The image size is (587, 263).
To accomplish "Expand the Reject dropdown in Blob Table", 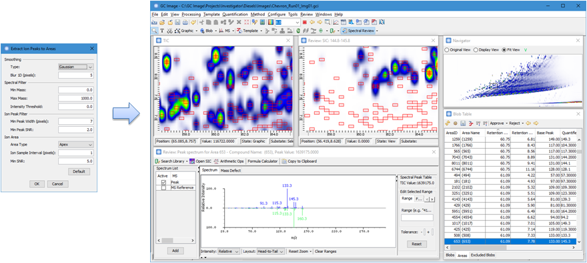I will pyautogui.click(x=523, y=123).
